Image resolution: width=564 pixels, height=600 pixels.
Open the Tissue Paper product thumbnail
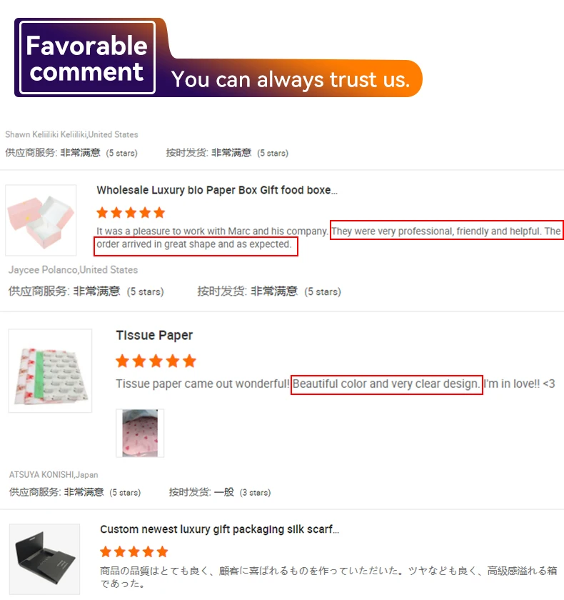[x=50, y=371]
